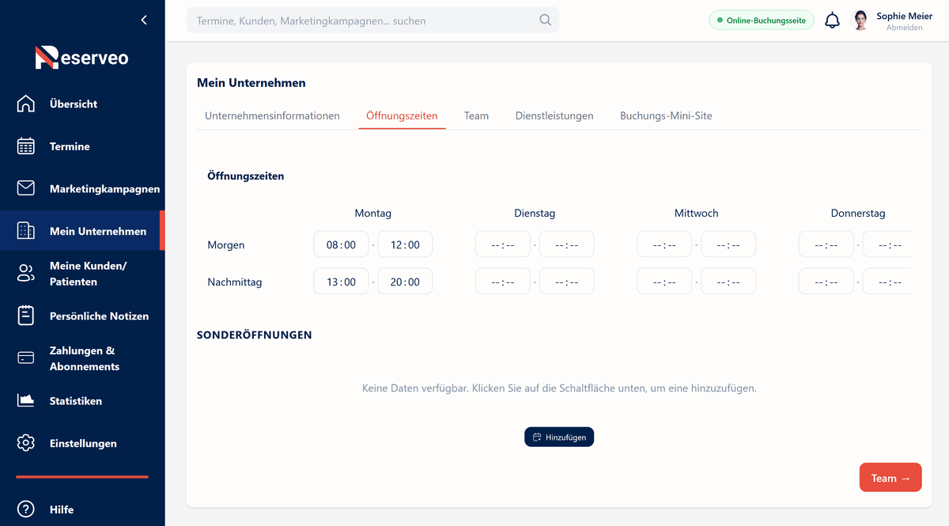Click the red Team next button
This screenshot has width=949, height=526.
[x=890, y=478]
